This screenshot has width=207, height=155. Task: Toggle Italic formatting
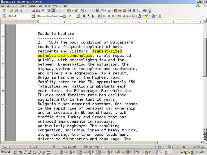point(88,16)
